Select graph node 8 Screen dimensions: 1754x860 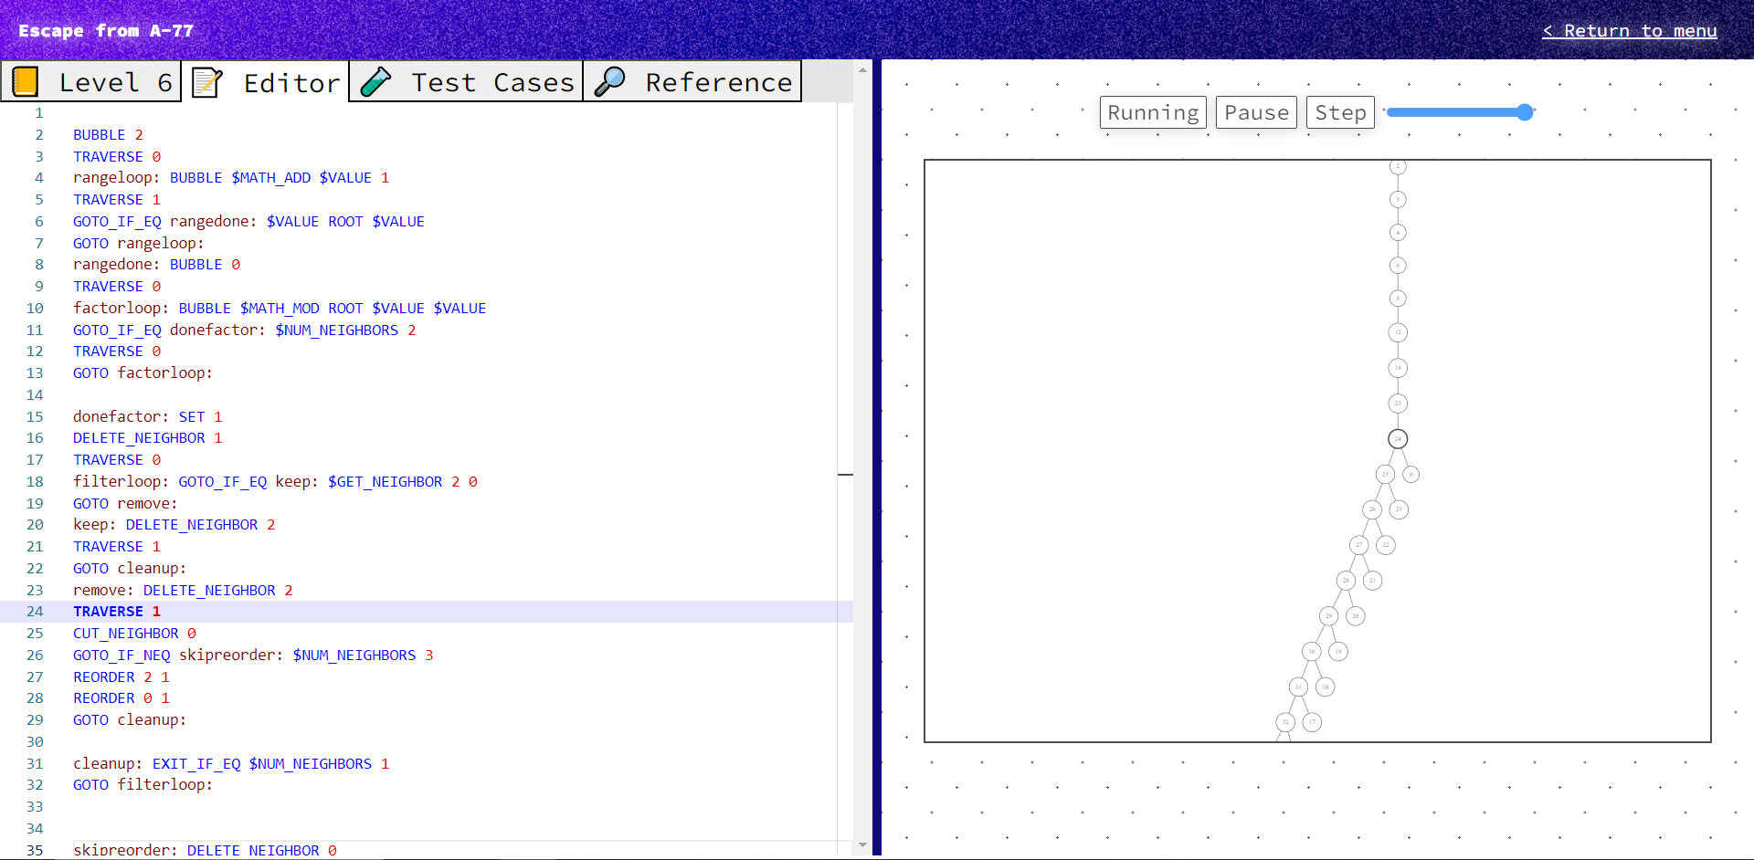click(x=1398, y=299)
